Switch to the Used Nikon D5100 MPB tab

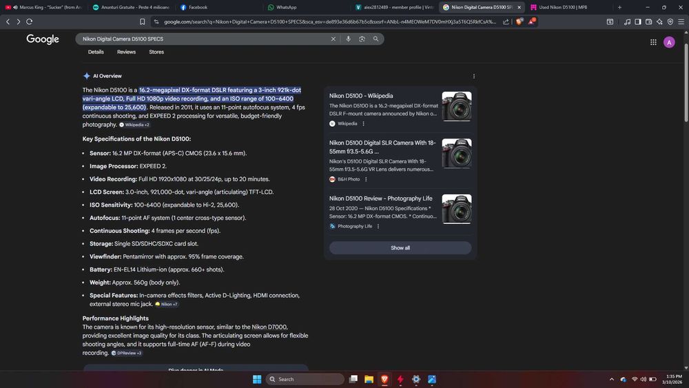click(568, 7)
